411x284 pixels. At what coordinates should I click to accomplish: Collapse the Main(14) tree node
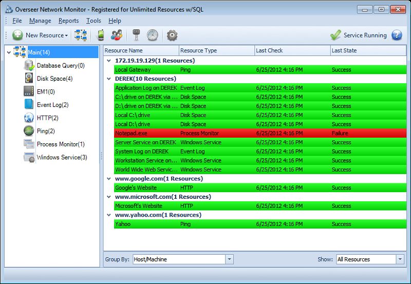pyautogui.click(x=9, y=52)
